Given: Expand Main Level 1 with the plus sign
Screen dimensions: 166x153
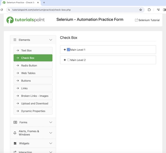Looking at the screenshot, I should [65, 50].
